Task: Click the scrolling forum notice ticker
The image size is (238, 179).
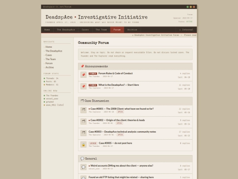Action: 119,35
